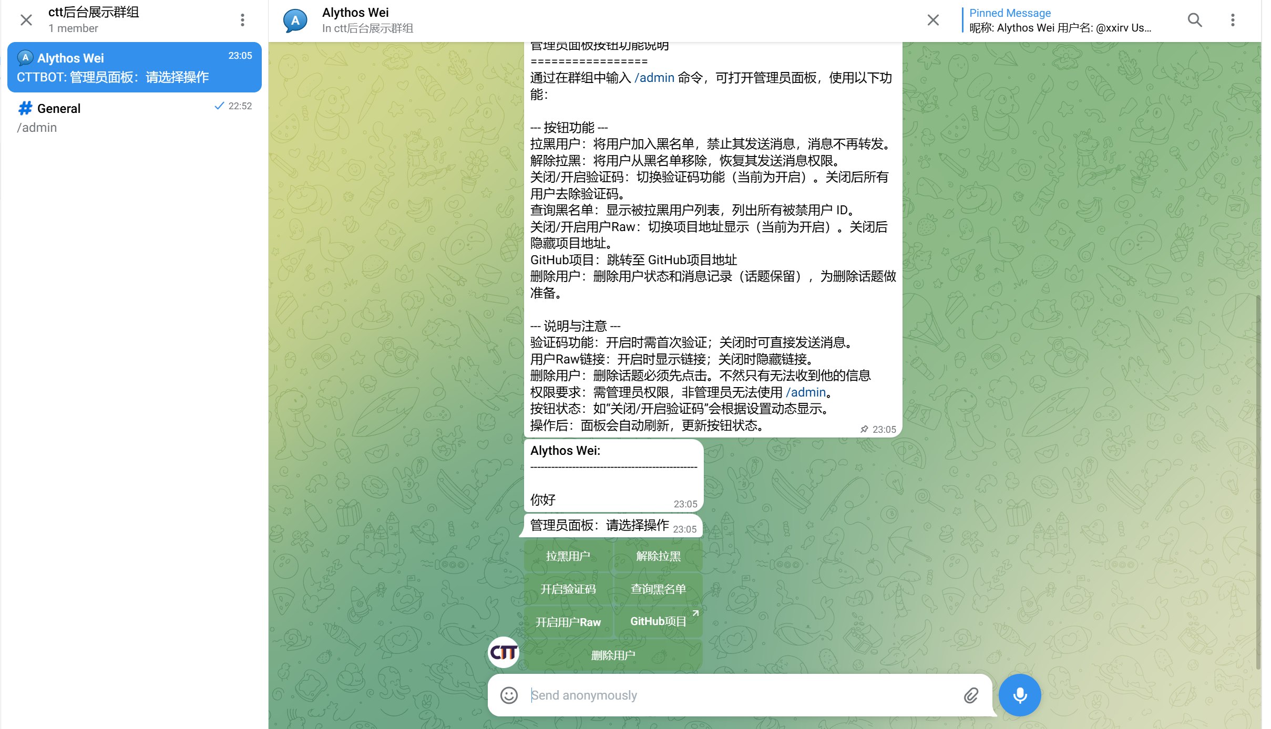Click Alythos Wei header avatar

point(295,20)
